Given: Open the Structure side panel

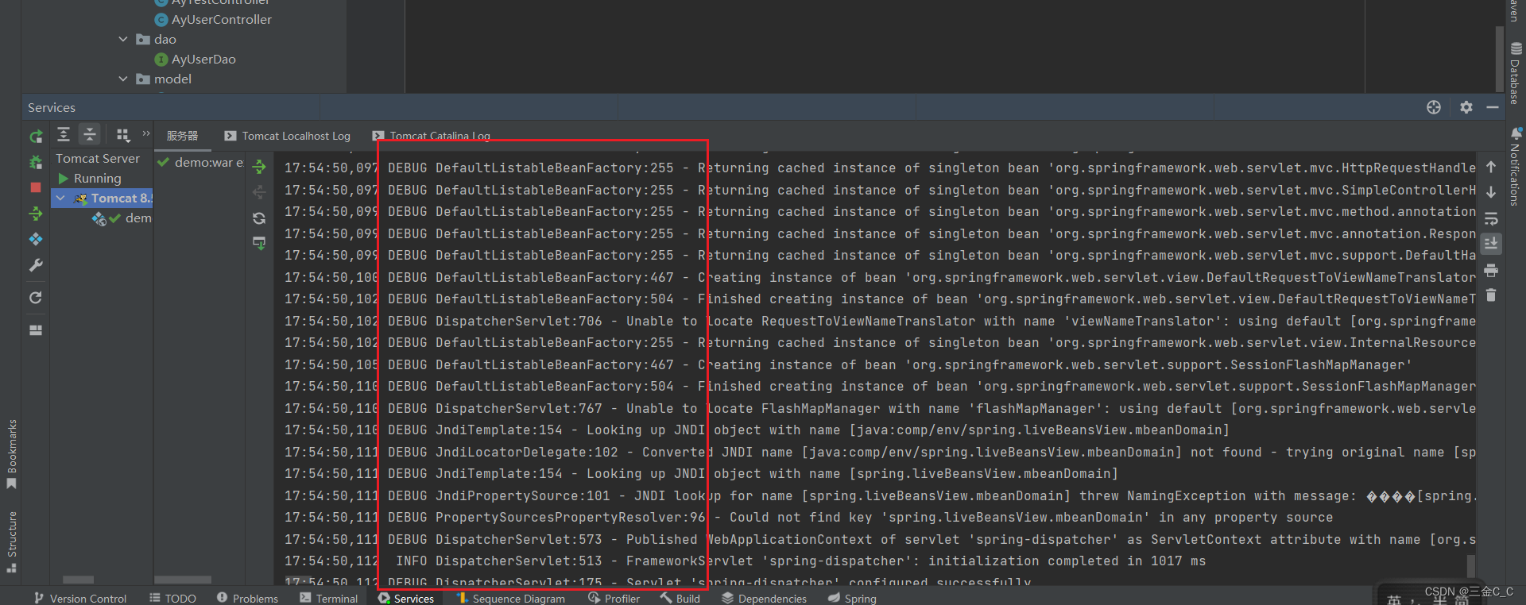Looking at the screenshot, I should [12, 541].
